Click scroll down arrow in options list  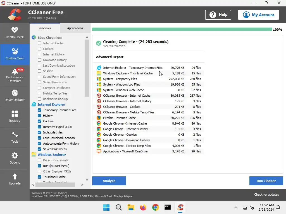click(87, 180)
